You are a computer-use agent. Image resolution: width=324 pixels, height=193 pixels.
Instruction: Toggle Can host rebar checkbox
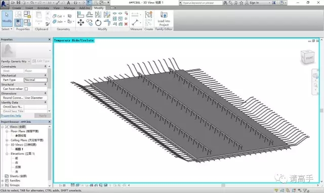[x=26, y=89]
